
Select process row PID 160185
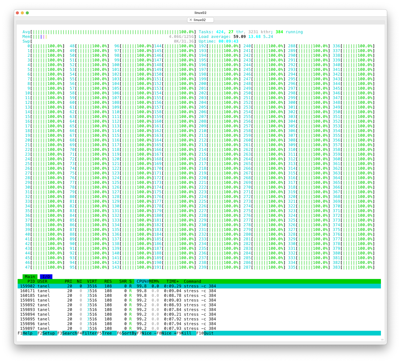[199, 295]
